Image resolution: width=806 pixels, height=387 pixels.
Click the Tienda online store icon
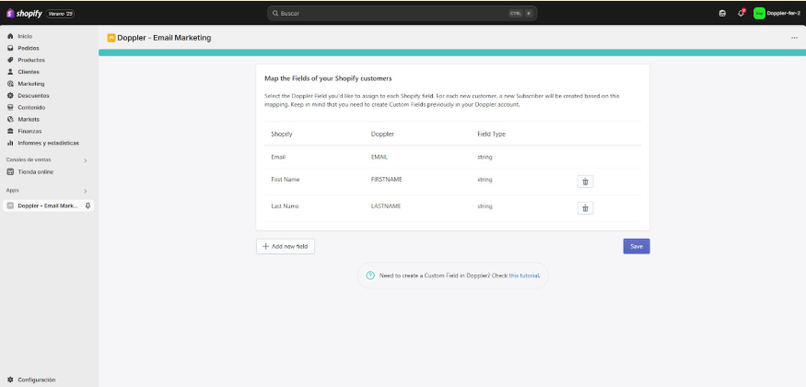[10, 172]
